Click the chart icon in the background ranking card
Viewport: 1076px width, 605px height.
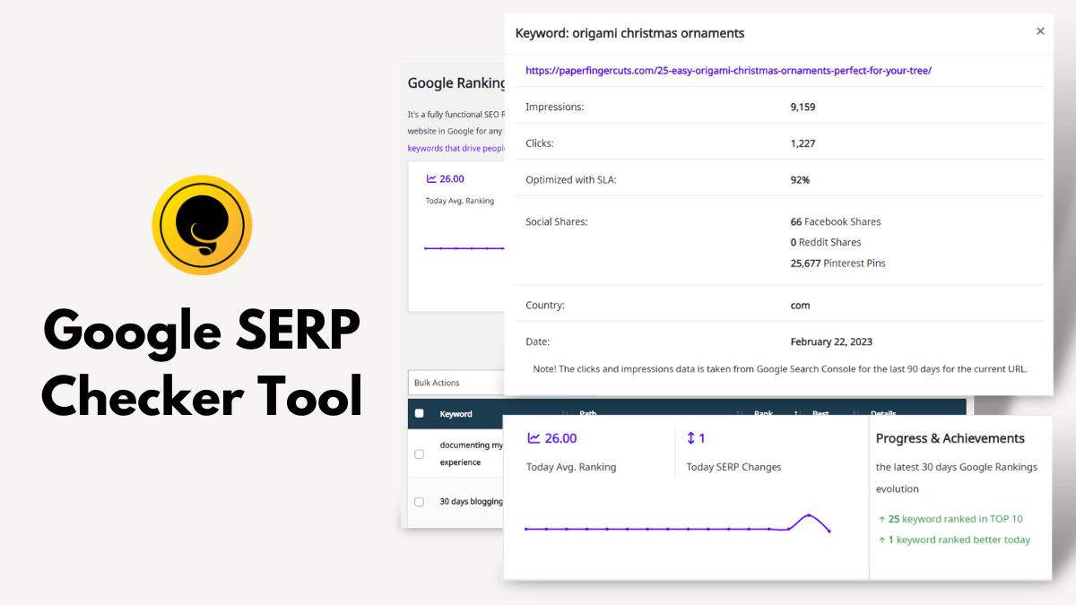click(431, 179)
